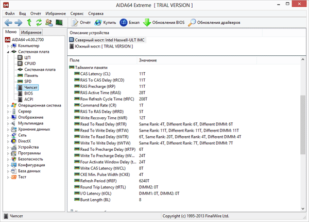Viewport: 309px width, 222px height.
Task: Click the Поле column header
Action: (x=102, y=60)
